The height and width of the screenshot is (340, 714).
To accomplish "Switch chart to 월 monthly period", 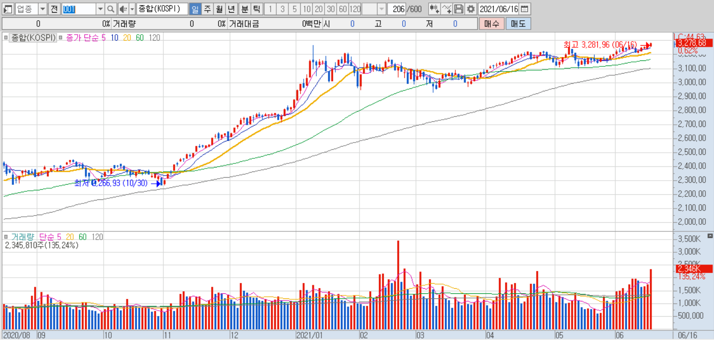I will (x=219, y=9).
